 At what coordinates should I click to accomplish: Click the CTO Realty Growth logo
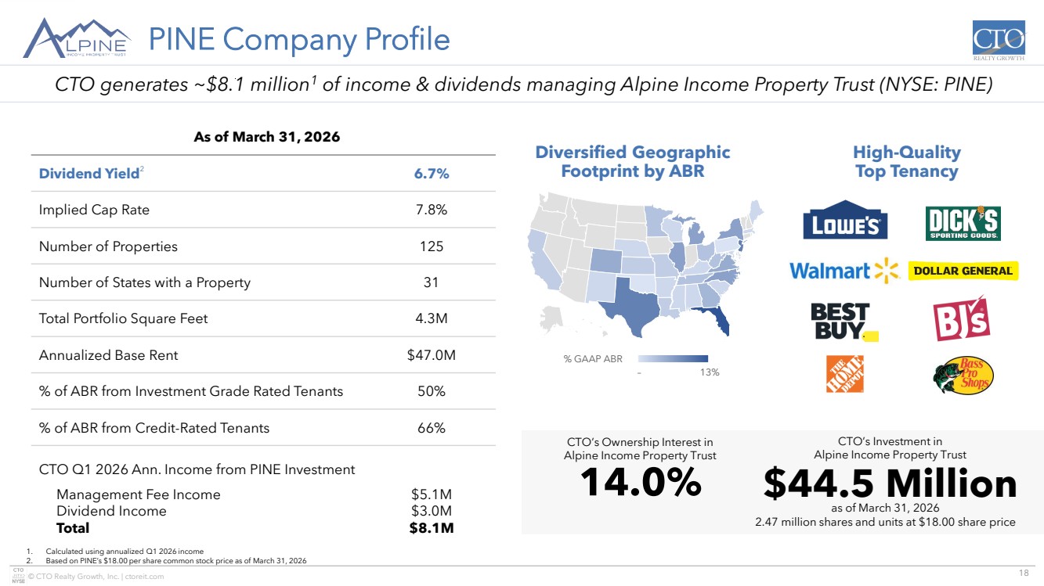click(998, 41)
